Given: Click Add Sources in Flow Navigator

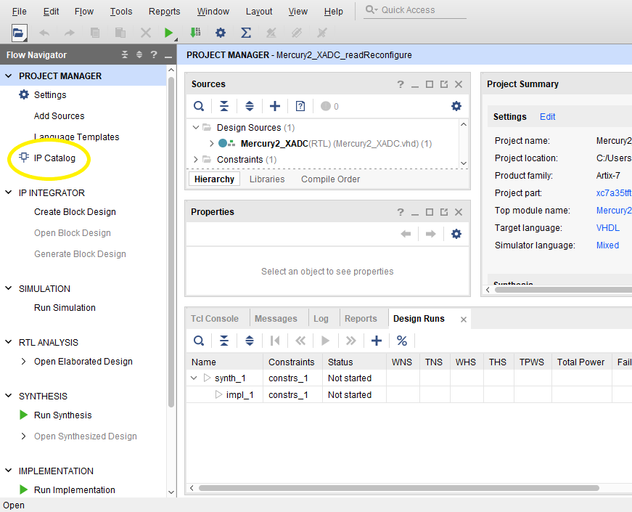Looking at the screenshot, I should (x=59, y=115).
